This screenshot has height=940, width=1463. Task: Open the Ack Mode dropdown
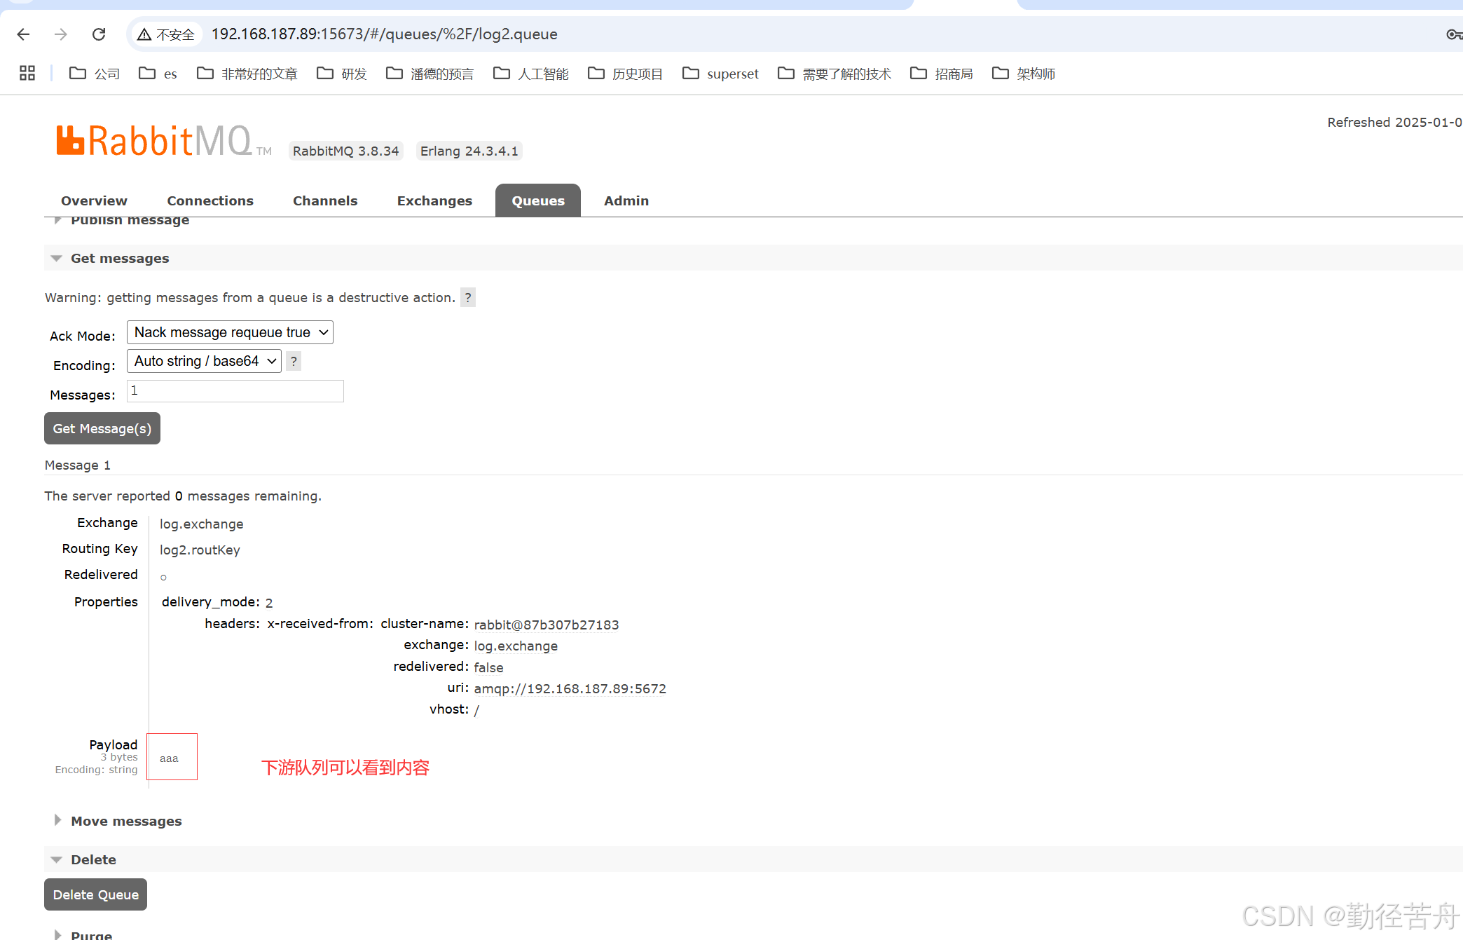tap(229, 332)
